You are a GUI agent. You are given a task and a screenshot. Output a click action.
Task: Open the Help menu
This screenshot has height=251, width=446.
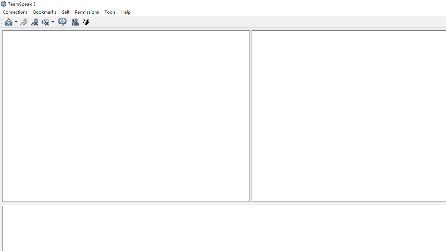click(126, 12)
